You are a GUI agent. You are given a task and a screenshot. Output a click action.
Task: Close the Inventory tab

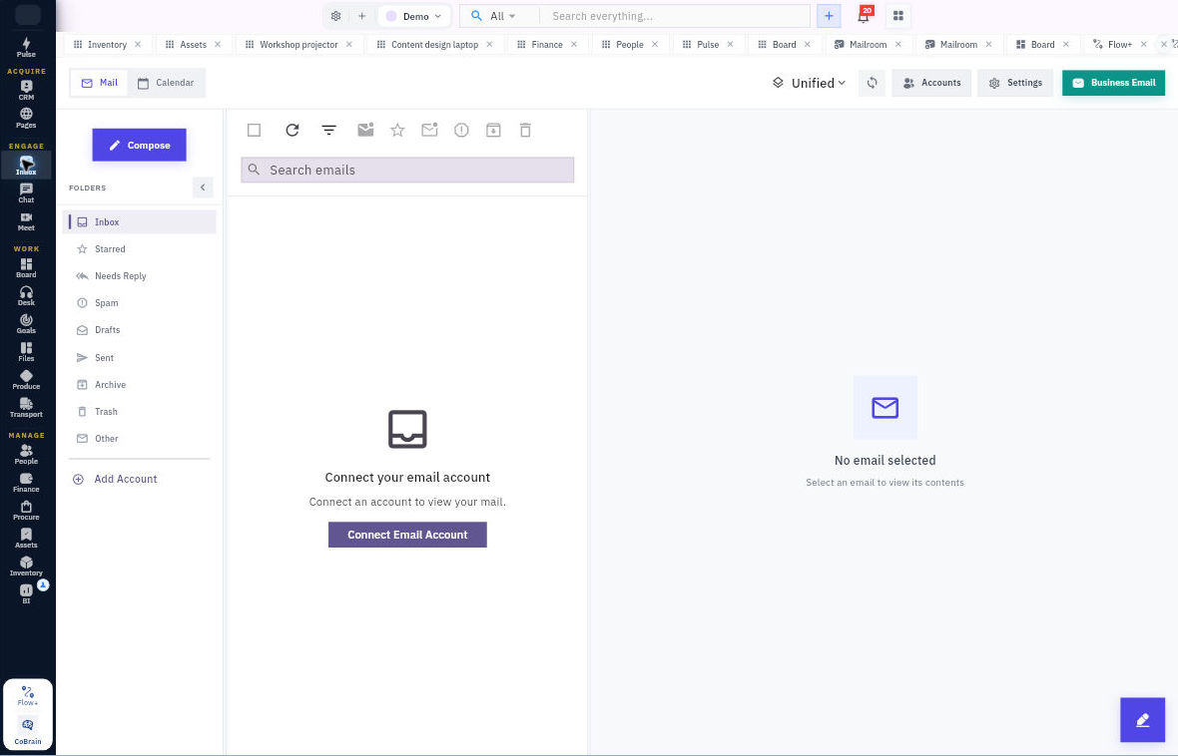138,44
